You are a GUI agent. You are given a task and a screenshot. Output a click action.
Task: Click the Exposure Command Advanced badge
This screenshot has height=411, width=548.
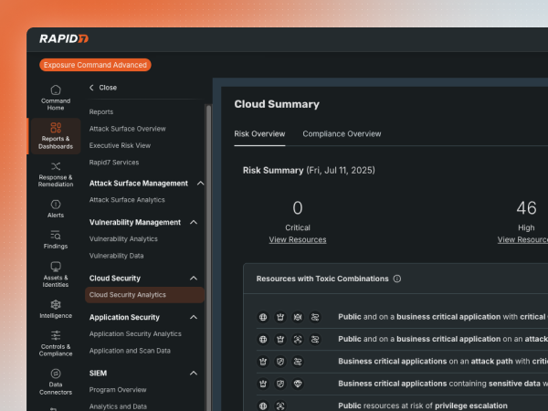pyautogui.click(x=95, y=65)
